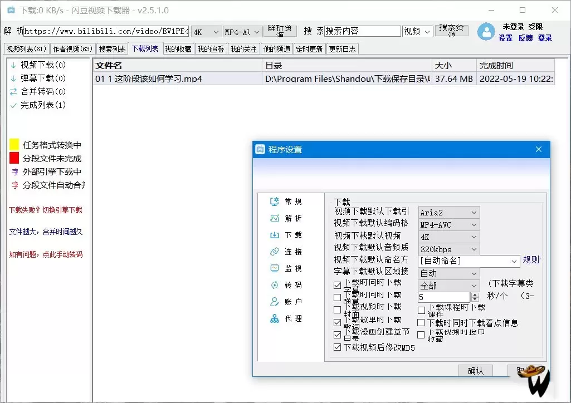Image resolution: width=571 pixels, height=403 pixels.
Task: Switch to 他的频道 tab
Action: pyautogui.click(x=277, y=49)
